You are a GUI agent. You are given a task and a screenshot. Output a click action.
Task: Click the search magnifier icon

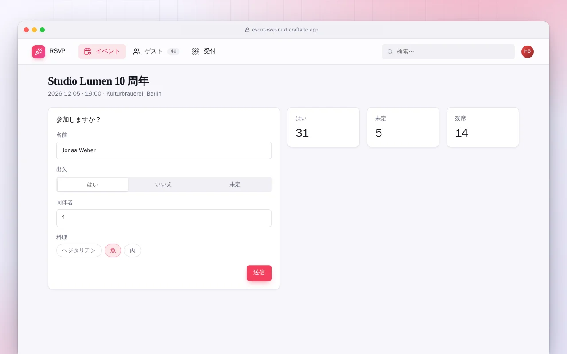390,52
